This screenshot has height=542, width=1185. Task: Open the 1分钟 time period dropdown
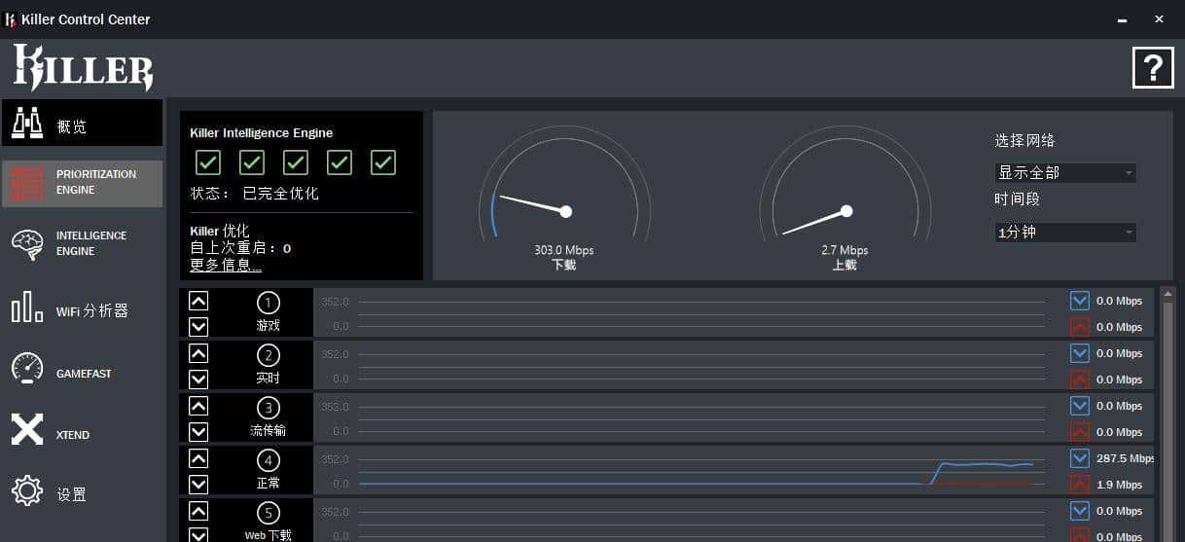coord(1065,233)
